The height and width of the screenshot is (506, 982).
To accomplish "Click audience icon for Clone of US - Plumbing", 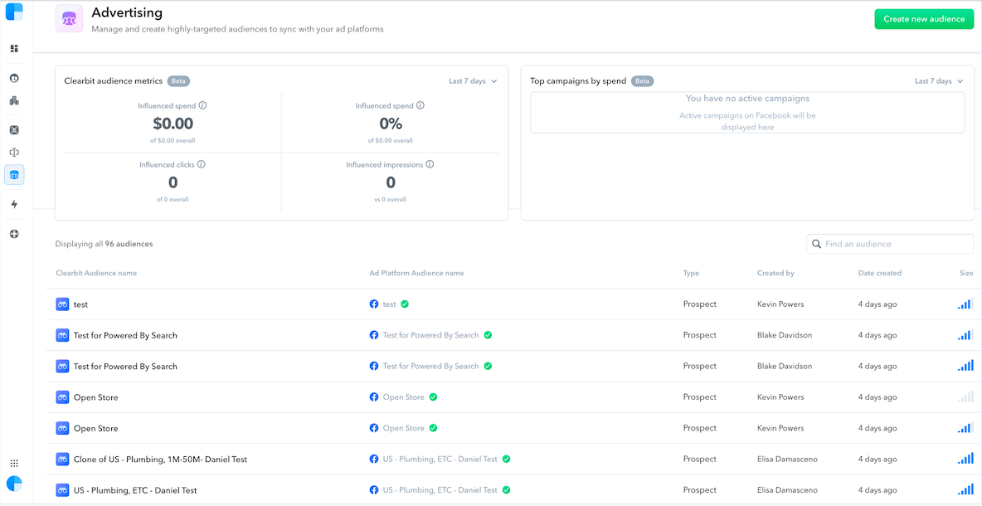I will click(62, 459).
